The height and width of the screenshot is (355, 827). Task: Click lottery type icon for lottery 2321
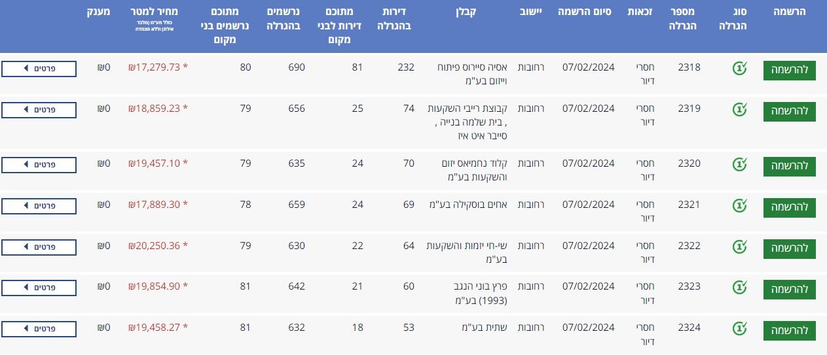pos(739,206)
